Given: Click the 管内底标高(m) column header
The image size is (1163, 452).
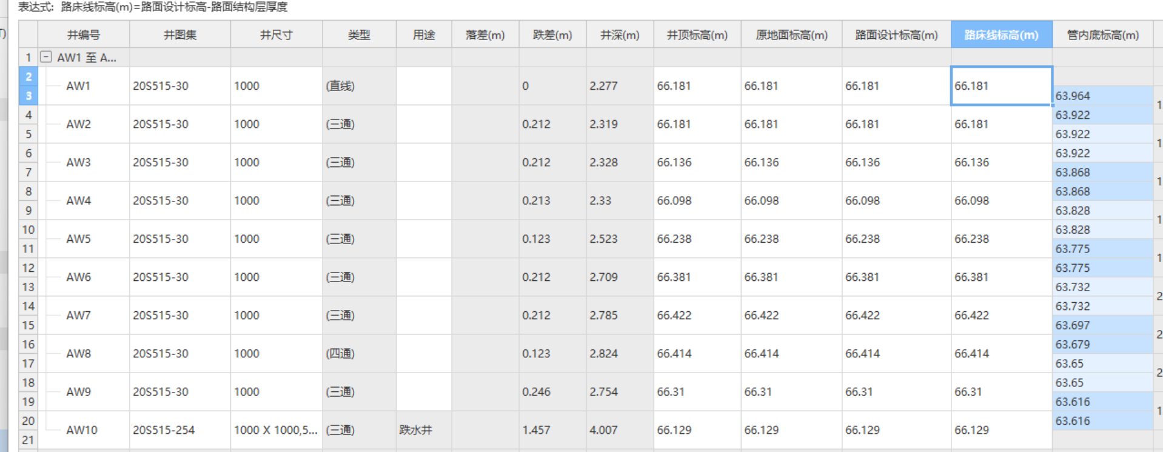Looking at the screenshot, I should pos(1102,35).
